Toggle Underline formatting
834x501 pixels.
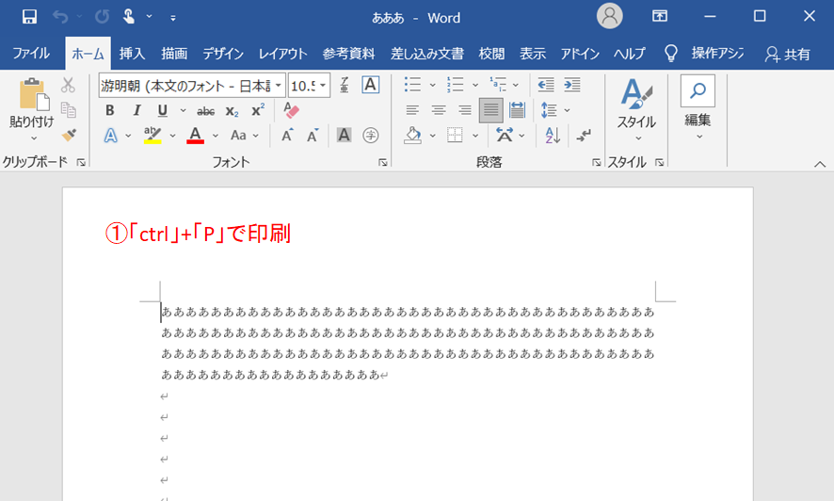[x=163, y=110]
